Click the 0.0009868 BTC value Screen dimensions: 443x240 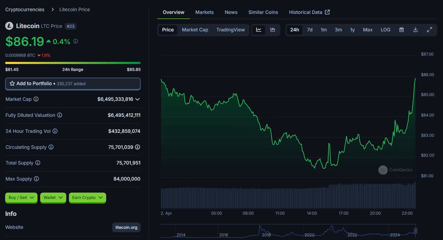pyautogui.click(x=20, y=55)
